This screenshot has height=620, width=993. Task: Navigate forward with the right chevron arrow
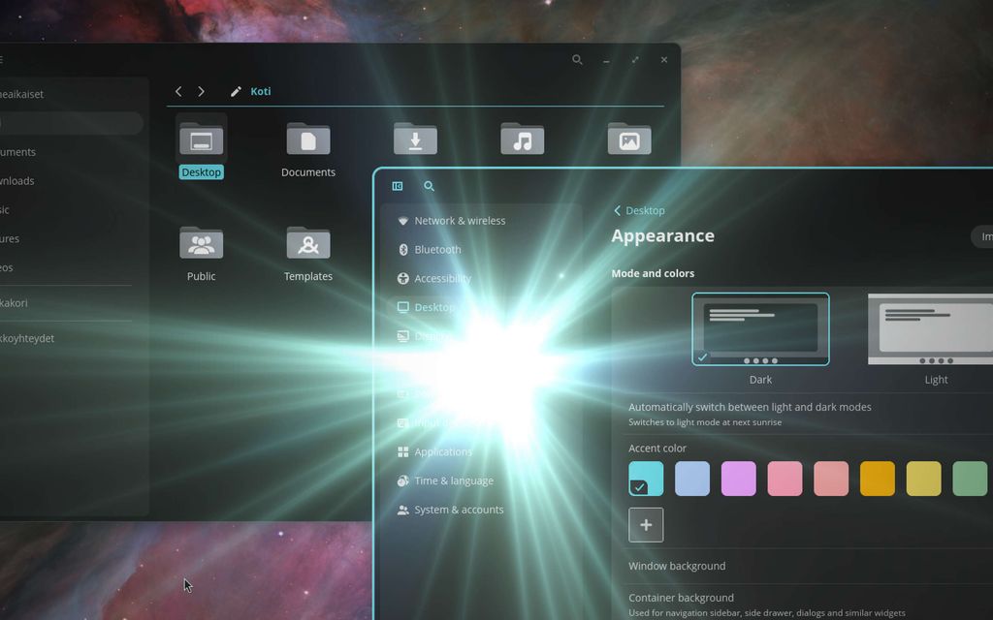tap(201, 91)
